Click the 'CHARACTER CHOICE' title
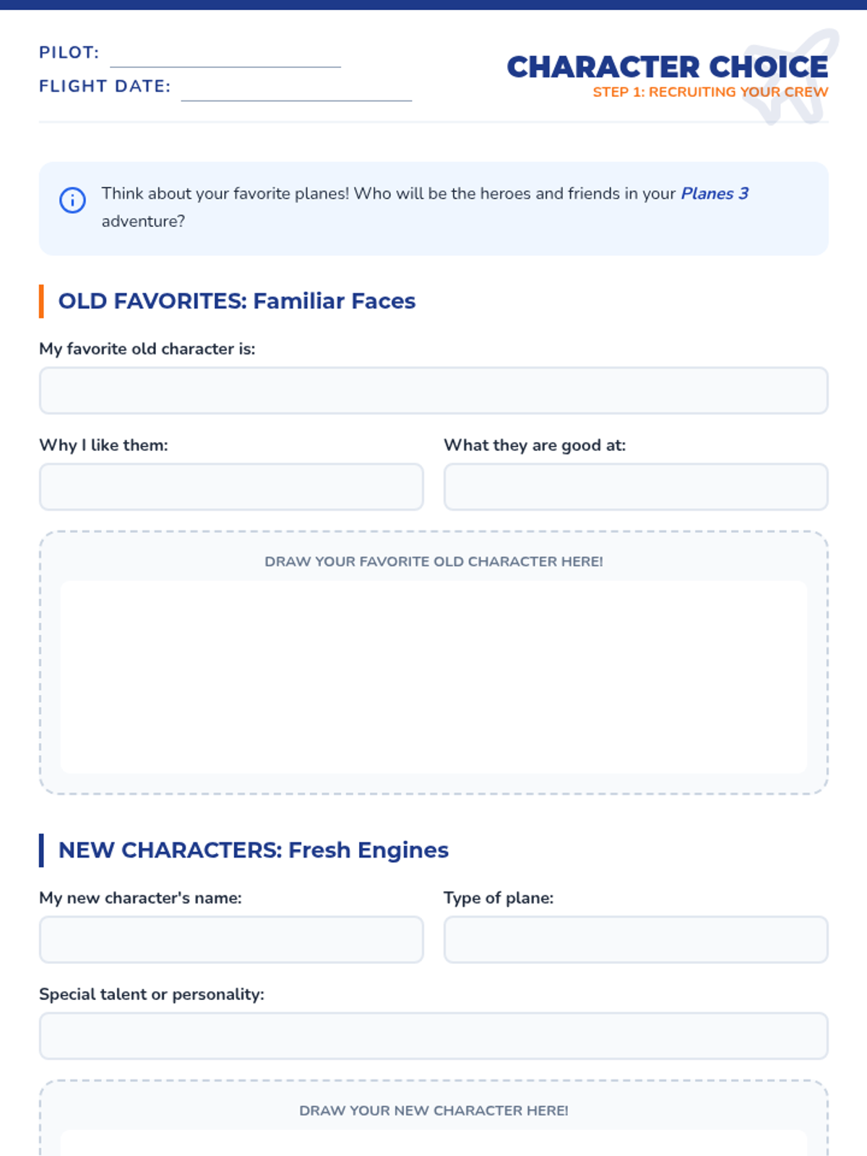 tap(668, 67)
